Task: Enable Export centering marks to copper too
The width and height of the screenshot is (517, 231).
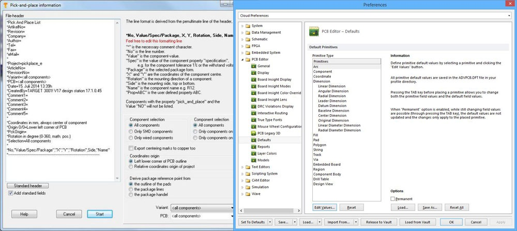Action: 130,148
